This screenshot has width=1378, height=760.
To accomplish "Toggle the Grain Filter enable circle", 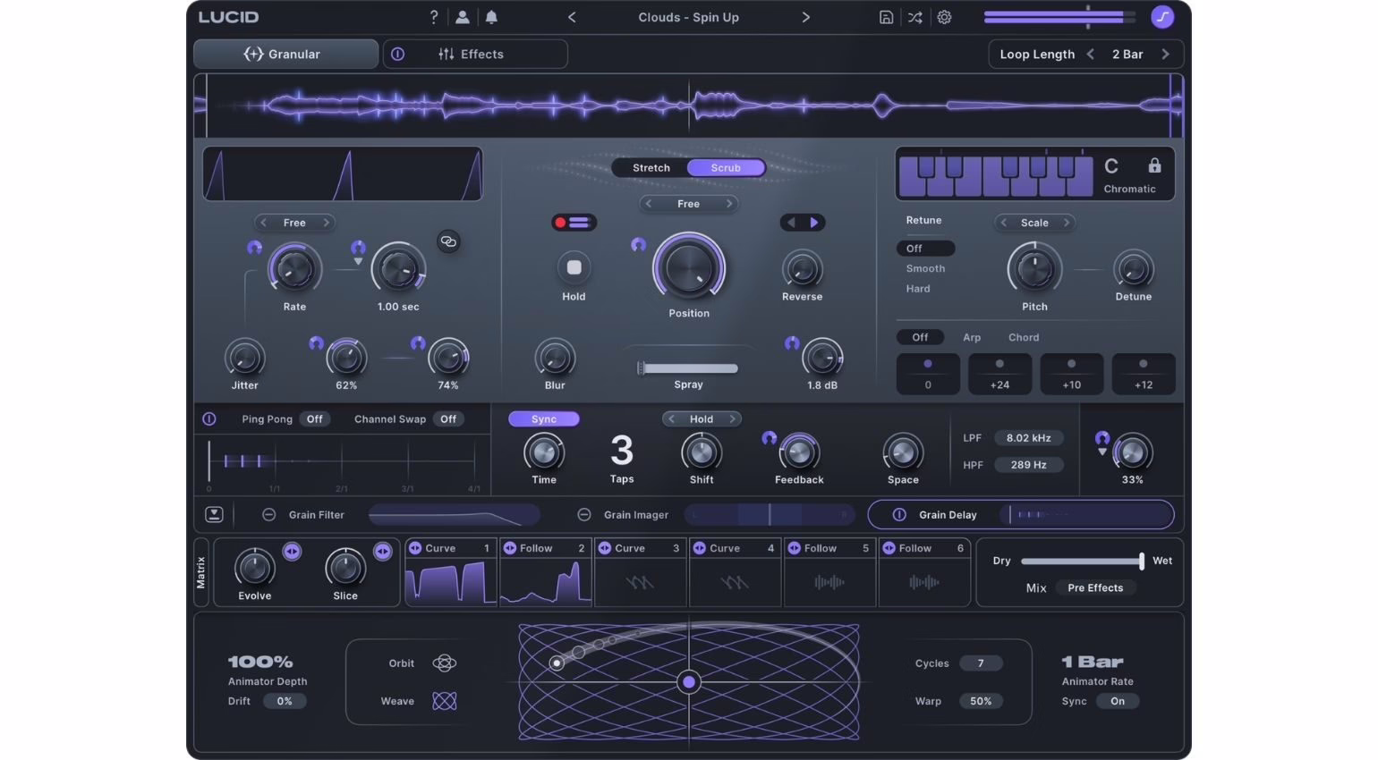I will pyautogui.click(x=268, y=514).
